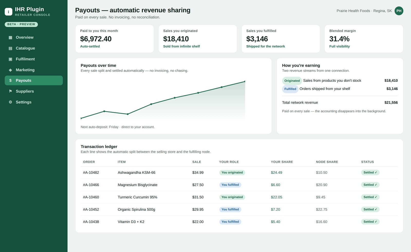Click order number #A-10452
This screenshot has height=252, width=411.
(x=91, y=209)
